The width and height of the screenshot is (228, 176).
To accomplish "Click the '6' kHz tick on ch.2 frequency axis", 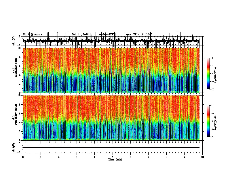I will coord(20,114).
